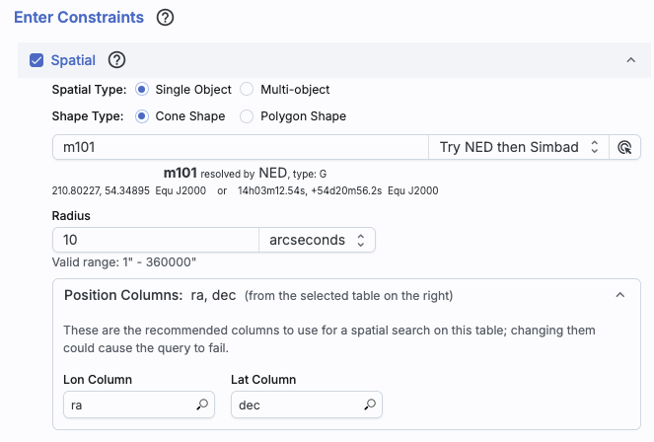Select the Single Object radio button
This screenshot has width=654, height=442.
click(x=142, y=90)
